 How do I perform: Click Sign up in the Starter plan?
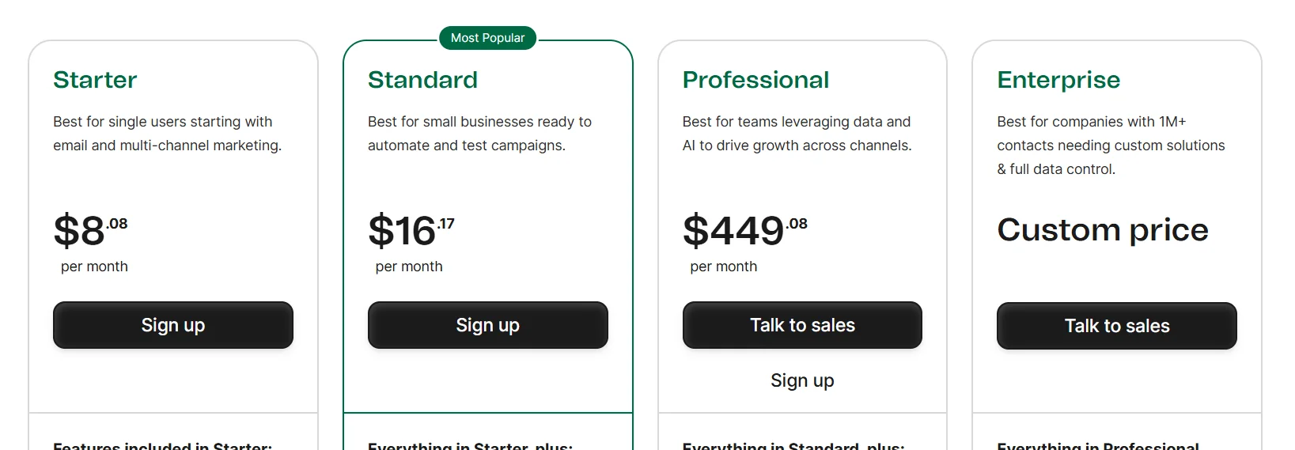pos(172,325)
